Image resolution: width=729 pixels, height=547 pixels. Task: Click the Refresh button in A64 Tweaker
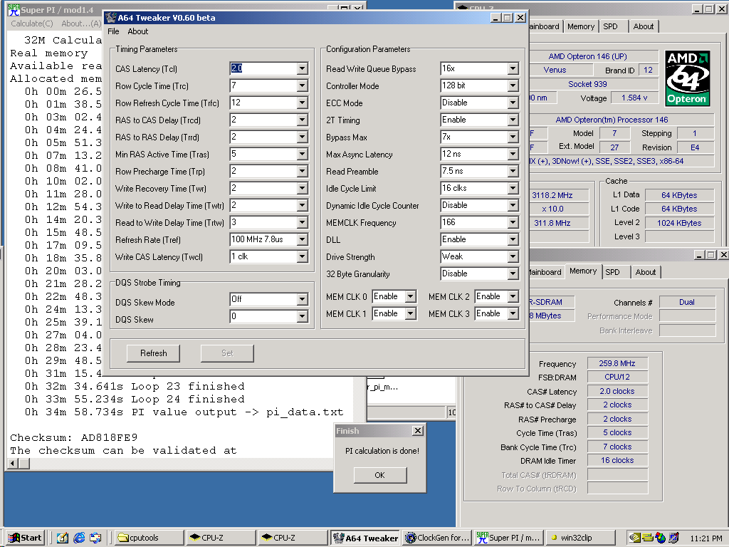pos(154,353)
